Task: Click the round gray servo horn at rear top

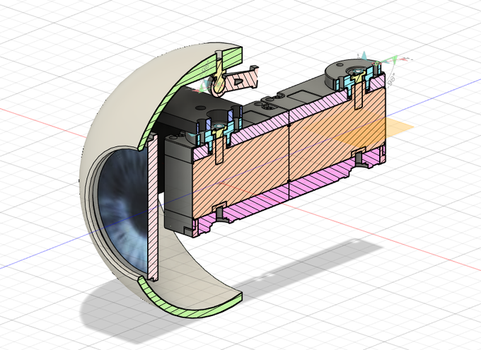Action: (x=340, y=72)
